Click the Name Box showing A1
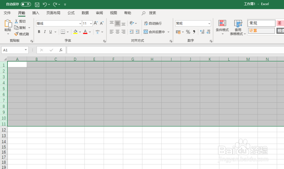284x169 pixels. coord(15,50)
